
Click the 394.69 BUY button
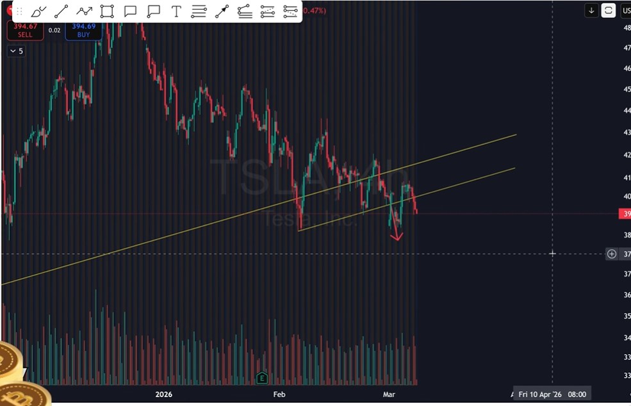click(83, 30)
